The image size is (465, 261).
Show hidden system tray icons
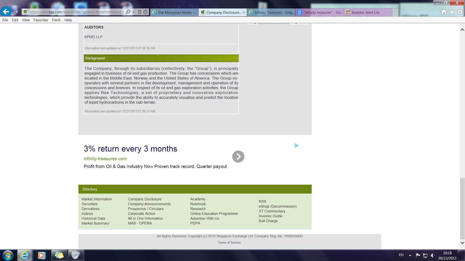coord(410,255)
